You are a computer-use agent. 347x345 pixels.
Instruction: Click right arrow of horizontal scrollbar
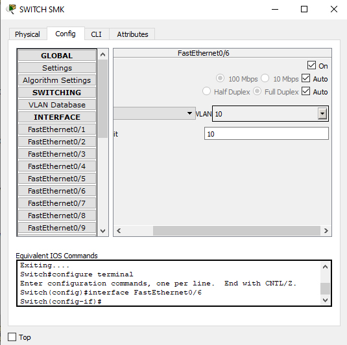326,231
